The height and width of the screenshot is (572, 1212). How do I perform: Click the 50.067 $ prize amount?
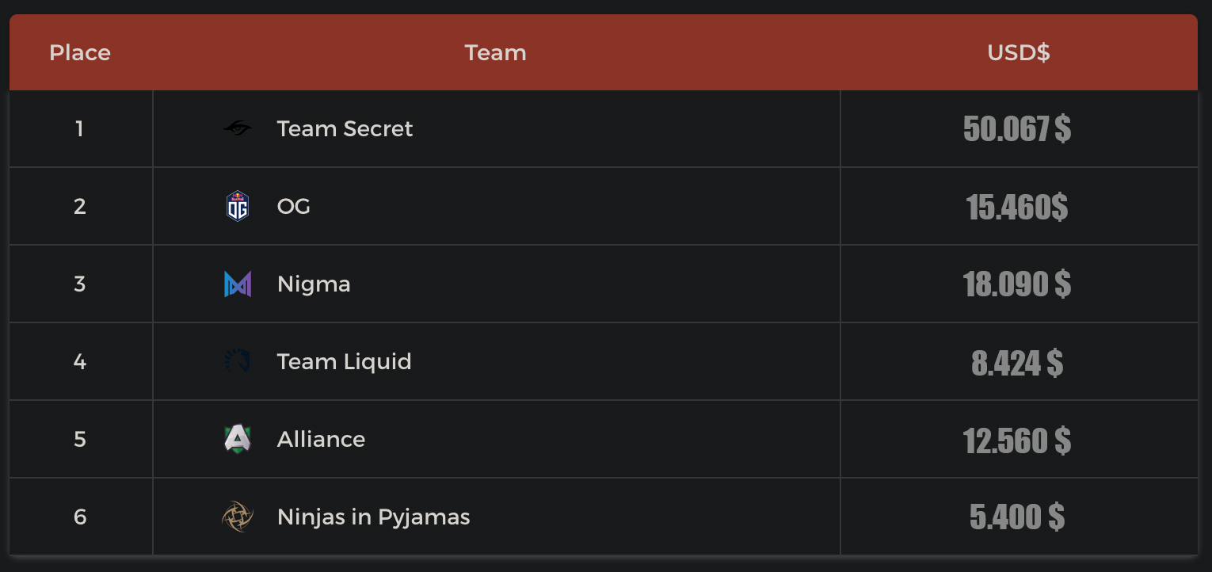[1017, 128]
